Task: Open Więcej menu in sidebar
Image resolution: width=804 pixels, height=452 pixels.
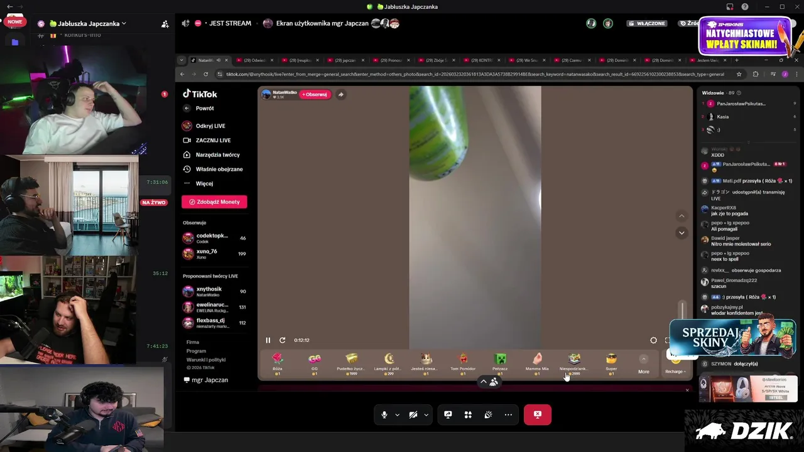Action: [198, 183]
